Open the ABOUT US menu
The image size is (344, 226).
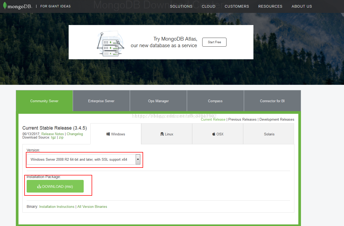coord(302,6)
